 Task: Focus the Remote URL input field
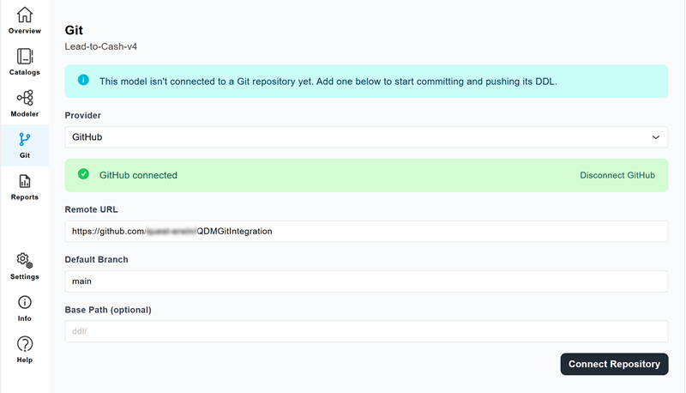366,231
